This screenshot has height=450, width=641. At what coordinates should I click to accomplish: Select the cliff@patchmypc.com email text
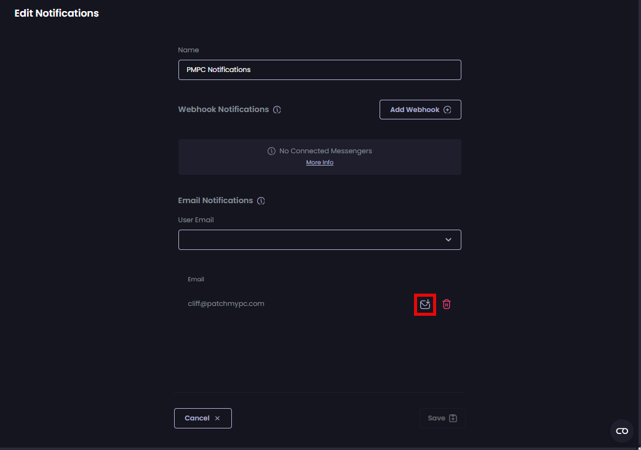[x=226, y=303]
